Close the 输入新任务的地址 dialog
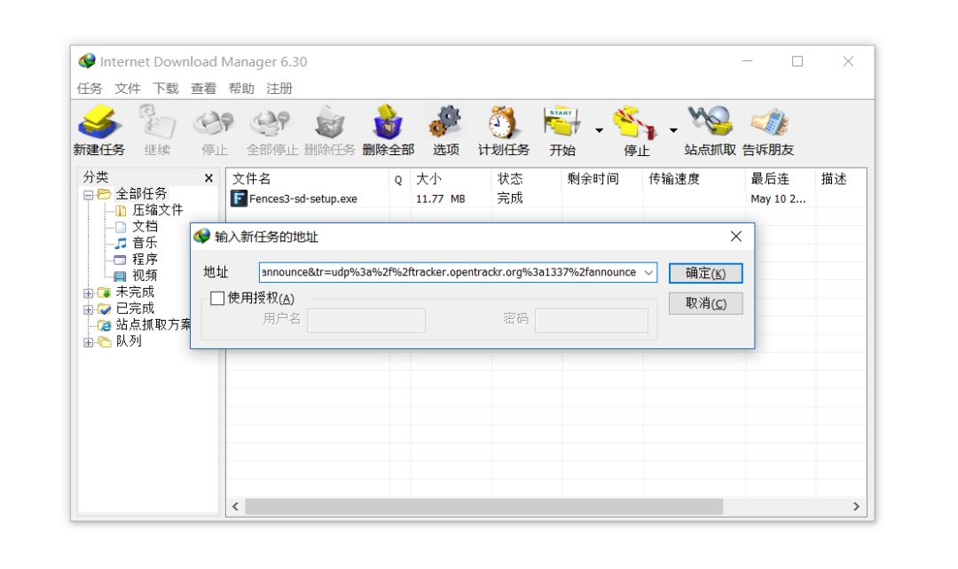This screenshot has height=569, width=958. 736,237
